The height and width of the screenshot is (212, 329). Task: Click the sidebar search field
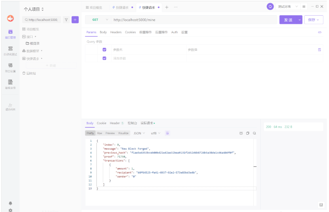point(41,20)
